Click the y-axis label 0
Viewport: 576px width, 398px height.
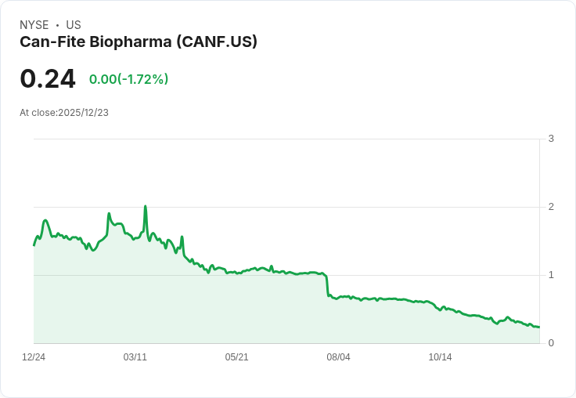click(x=551, y=343)
